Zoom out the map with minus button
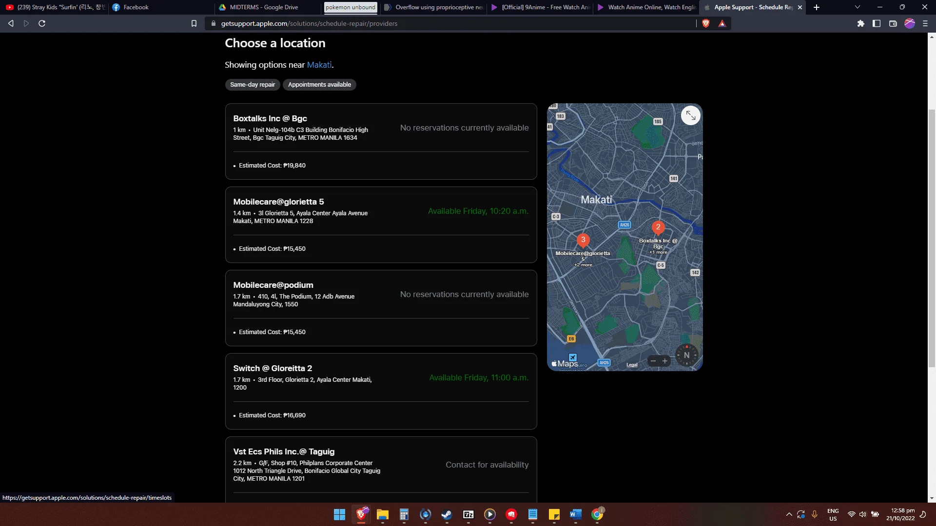Image resolution: width=936 pixels, height=526 pixels. pos(653,361)
